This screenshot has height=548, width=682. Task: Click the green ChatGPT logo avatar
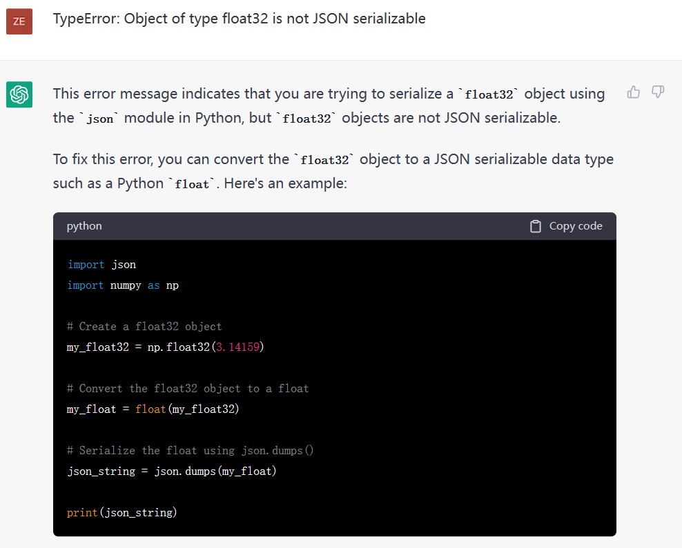click(19, 94)
